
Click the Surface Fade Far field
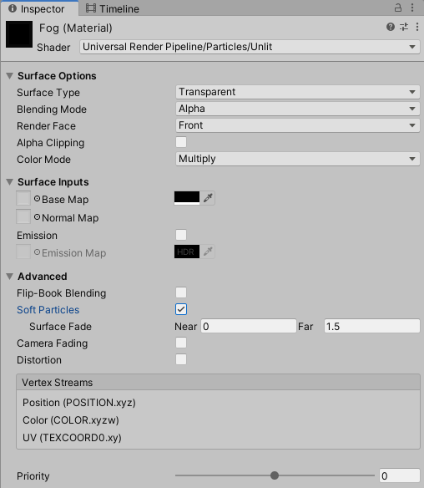click(372, 326)
